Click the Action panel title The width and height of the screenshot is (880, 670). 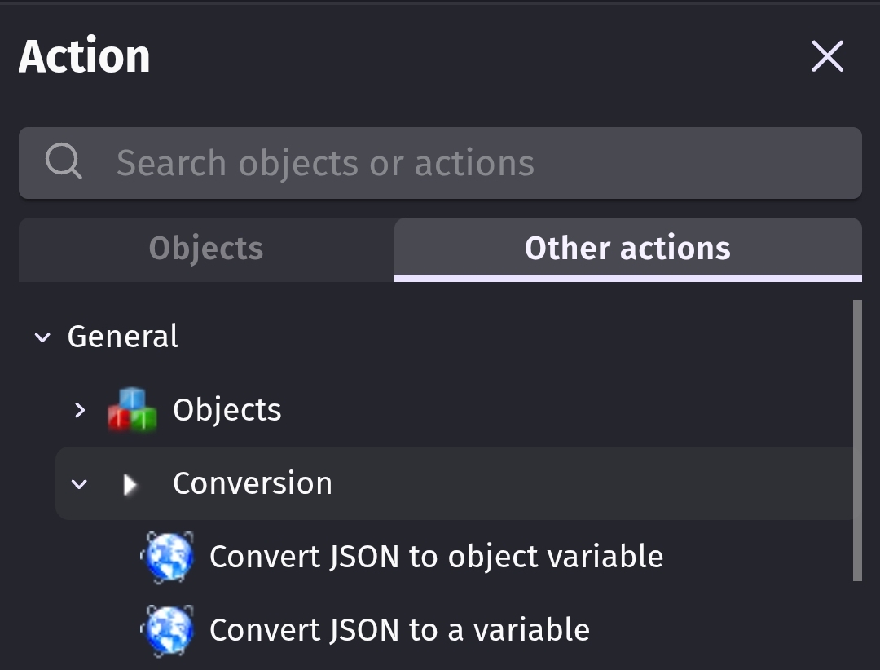pos(85,56)
